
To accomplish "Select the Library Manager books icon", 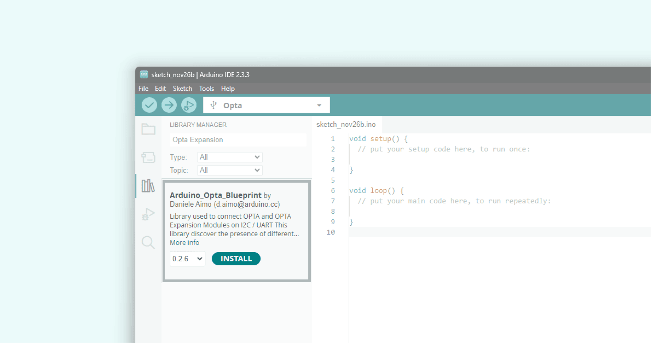I will point(148,186).
